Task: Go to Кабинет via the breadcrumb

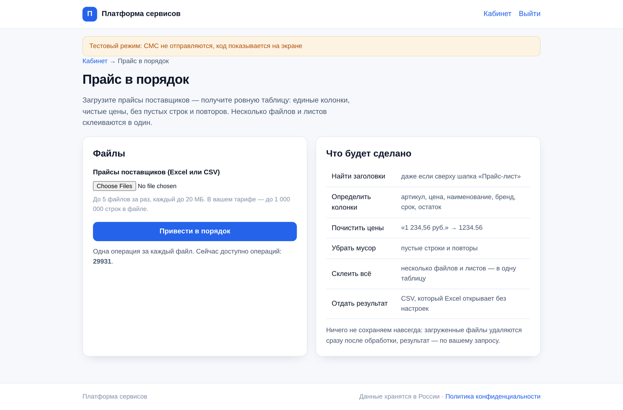Action: click(95, 61)
